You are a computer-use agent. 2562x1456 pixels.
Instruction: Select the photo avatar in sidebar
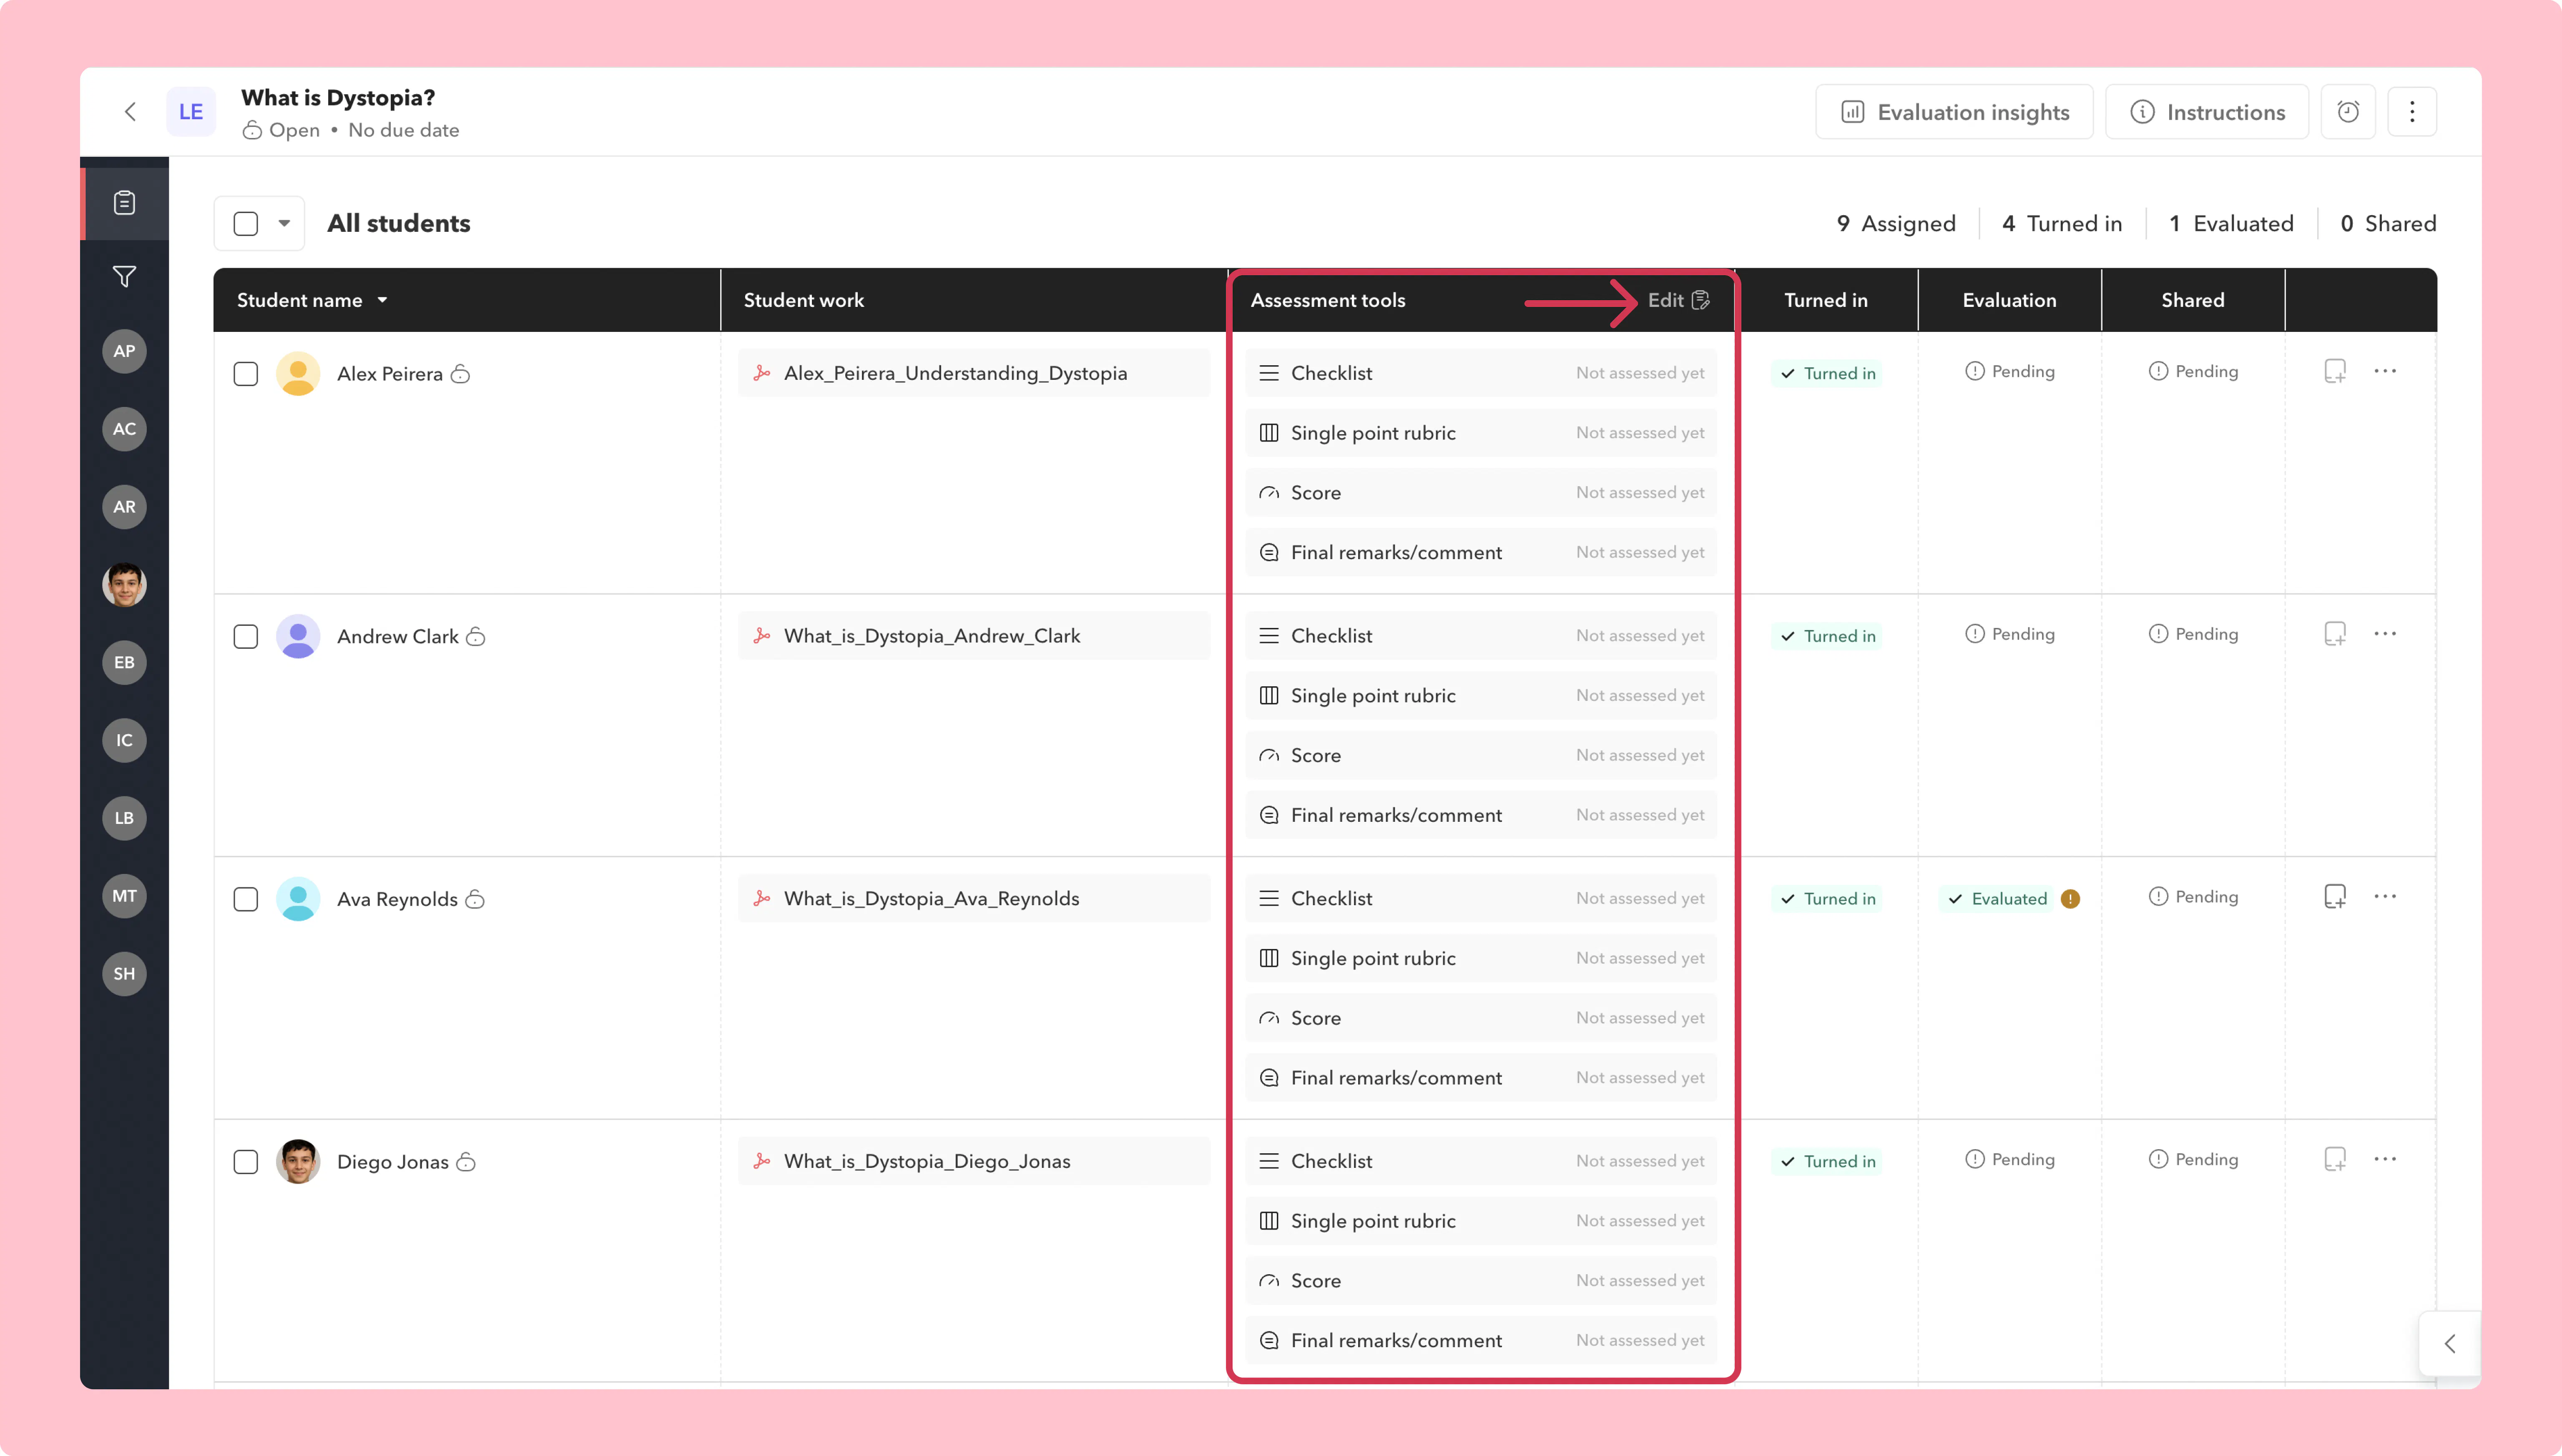tap(124, 585)
